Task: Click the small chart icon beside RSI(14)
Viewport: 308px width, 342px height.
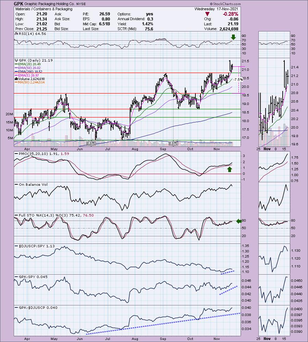Action: (16, 34)
